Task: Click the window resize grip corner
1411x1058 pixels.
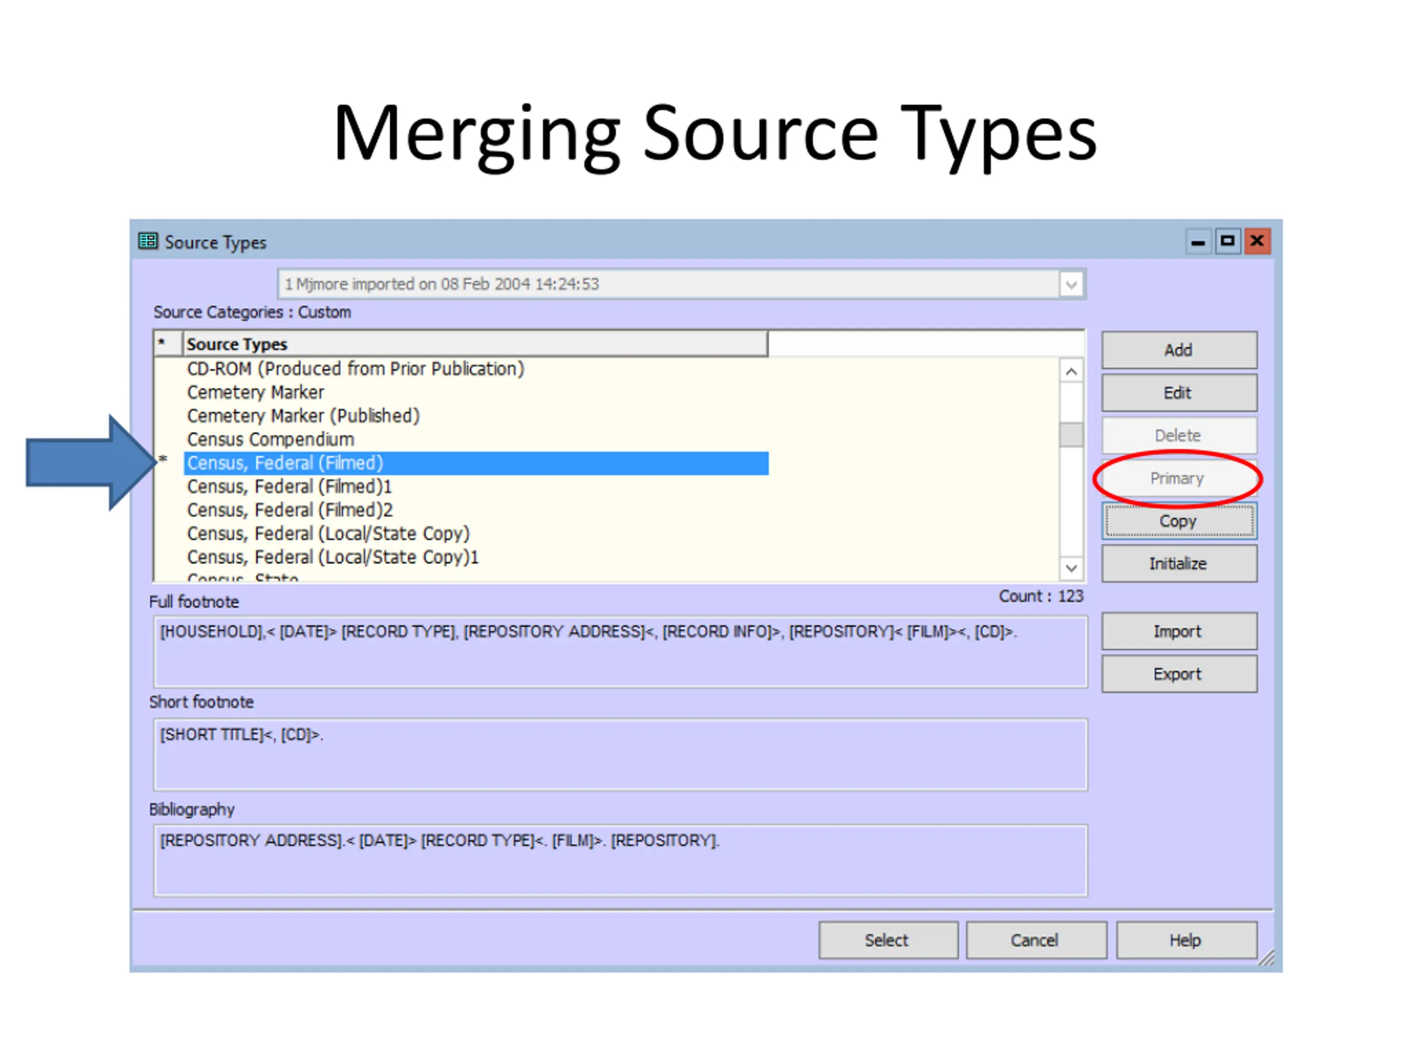Action: pyautogui.click(x=1267, y=958)
